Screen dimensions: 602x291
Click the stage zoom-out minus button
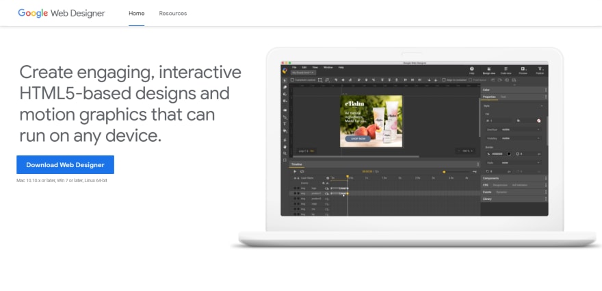[459, 151]
